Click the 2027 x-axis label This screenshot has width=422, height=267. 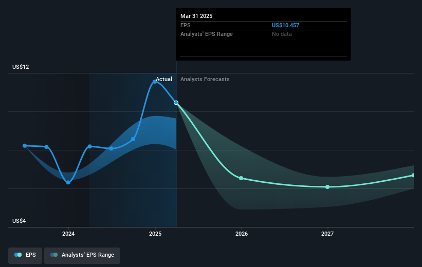[x=327, y=234]
